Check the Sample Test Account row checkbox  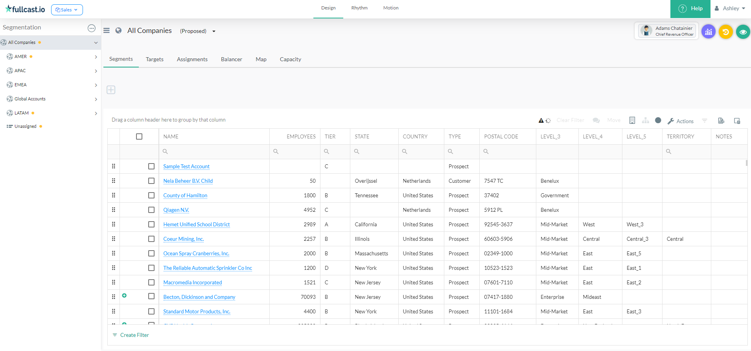tap(151, 166)
